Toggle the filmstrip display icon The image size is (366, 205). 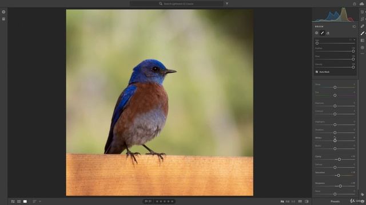pos(300,202)
